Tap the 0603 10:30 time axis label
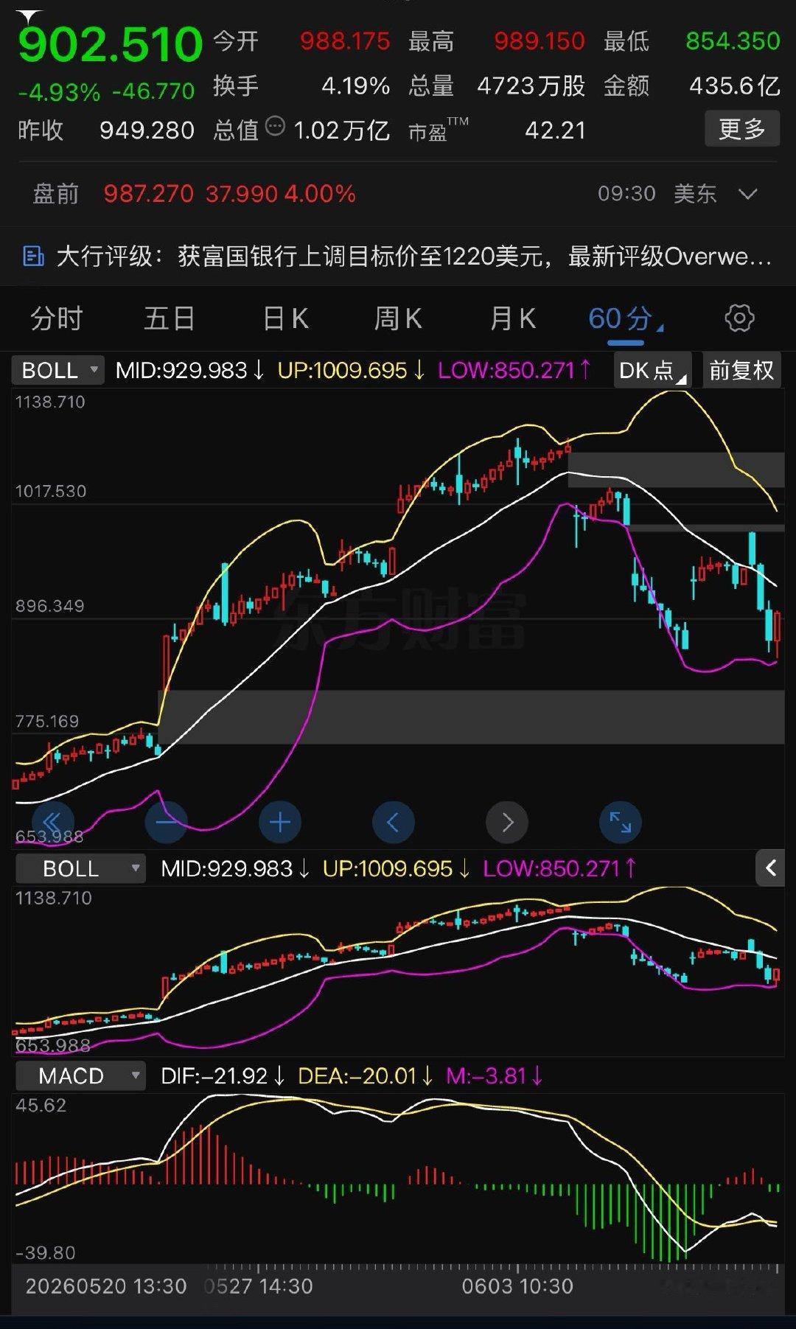This screenshot has width=796, height=1329. click(517, 1286)
